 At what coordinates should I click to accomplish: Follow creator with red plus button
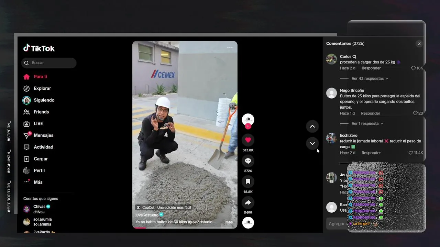(x=248, y=126)
